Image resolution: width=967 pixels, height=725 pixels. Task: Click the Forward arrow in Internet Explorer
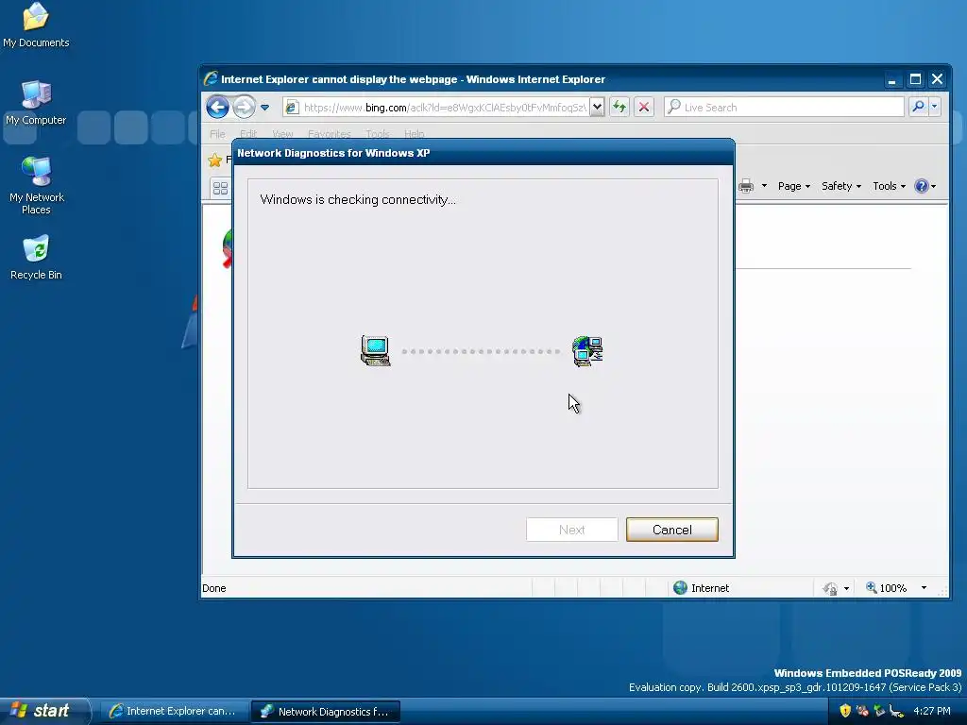[245, 108]
